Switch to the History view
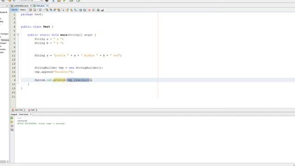The height and width of the screenshot is (166, 295). point(23,10)
